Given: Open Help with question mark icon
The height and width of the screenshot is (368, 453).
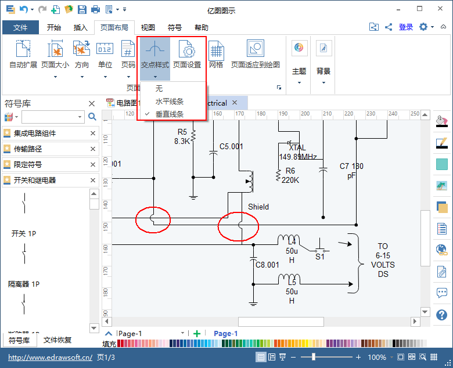Looking at the screenshot, I should point(442,315).
